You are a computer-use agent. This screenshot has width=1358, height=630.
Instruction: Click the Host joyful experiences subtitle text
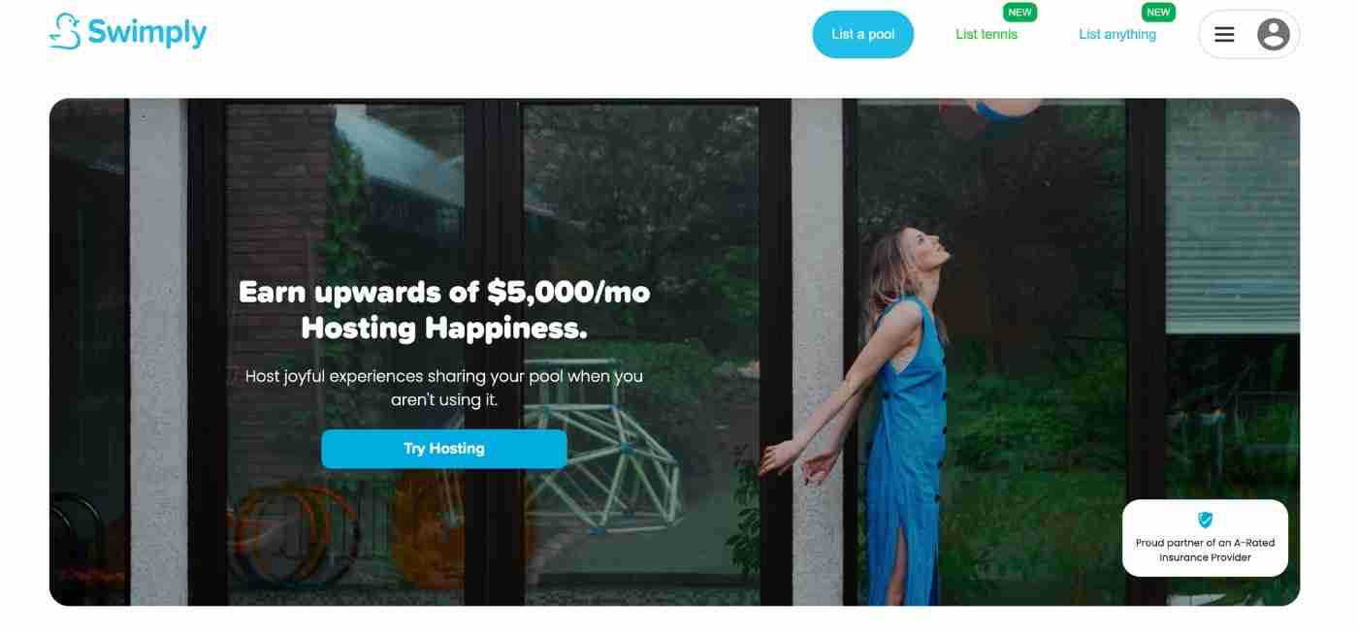pyautogui.click(x=444, y=388)
